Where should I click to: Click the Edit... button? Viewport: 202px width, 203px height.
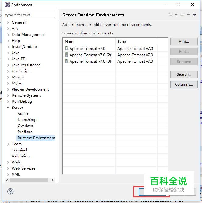click(x=184, y=52)
